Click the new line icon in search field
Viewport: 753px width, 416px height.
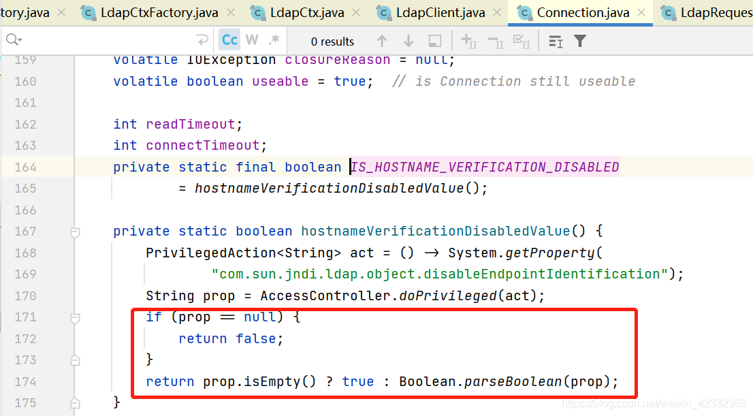pos(203,40)
